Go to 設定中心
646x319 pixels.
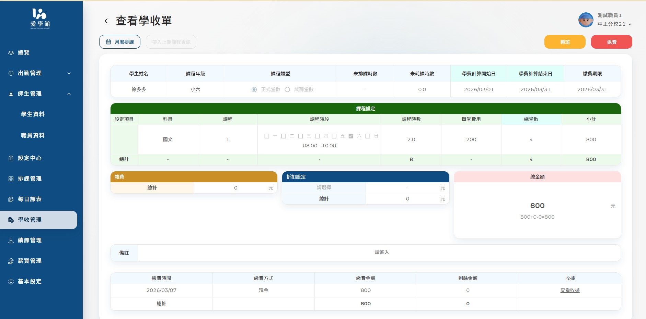(x=30, y=158)
